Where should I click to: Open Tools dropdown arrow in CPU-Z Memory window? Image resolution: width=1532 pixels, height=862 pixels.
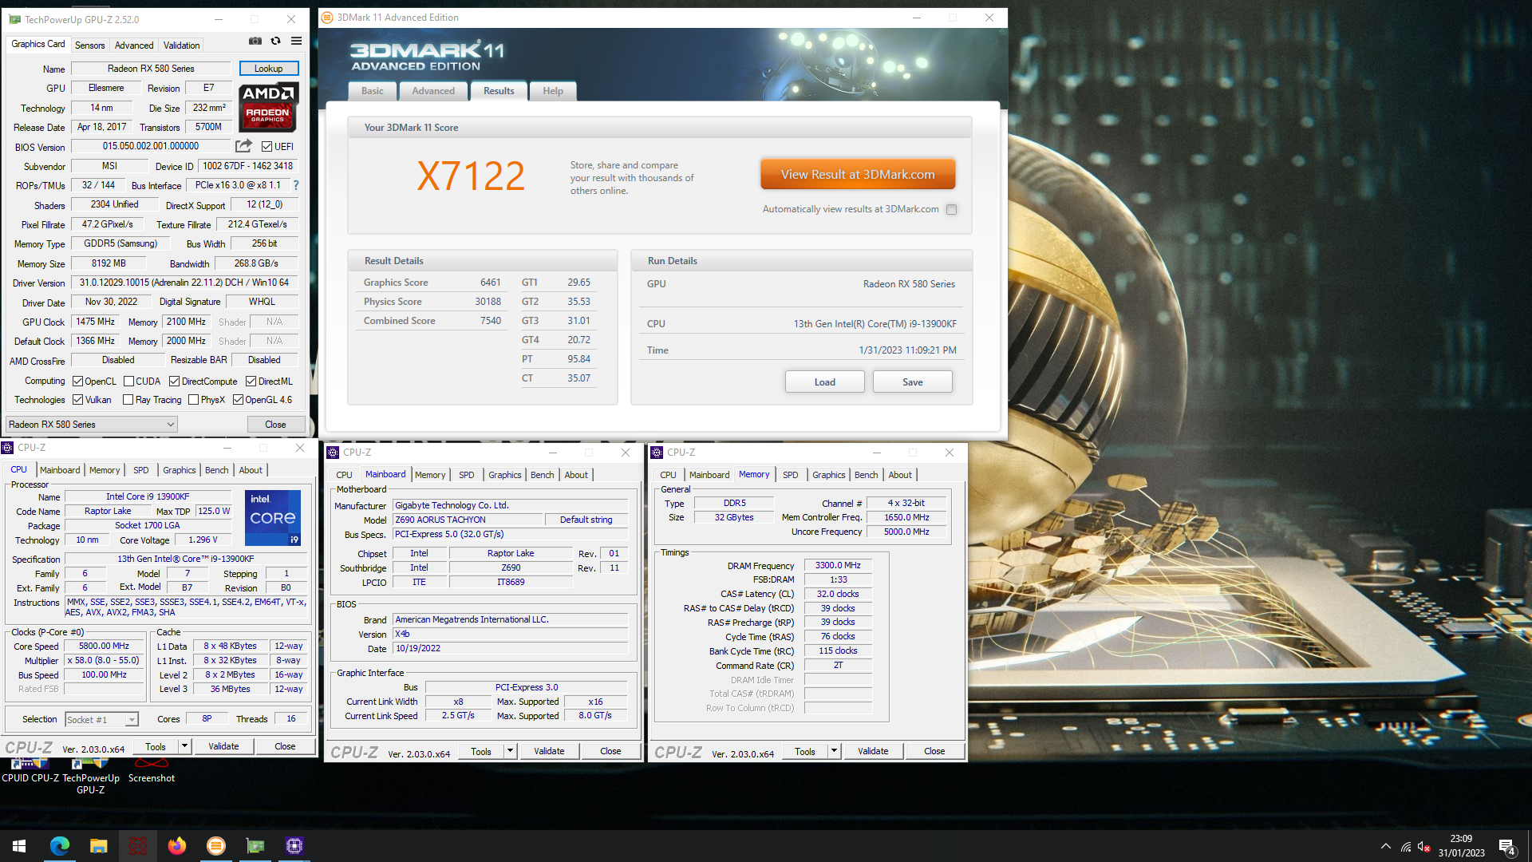[834, 751]
